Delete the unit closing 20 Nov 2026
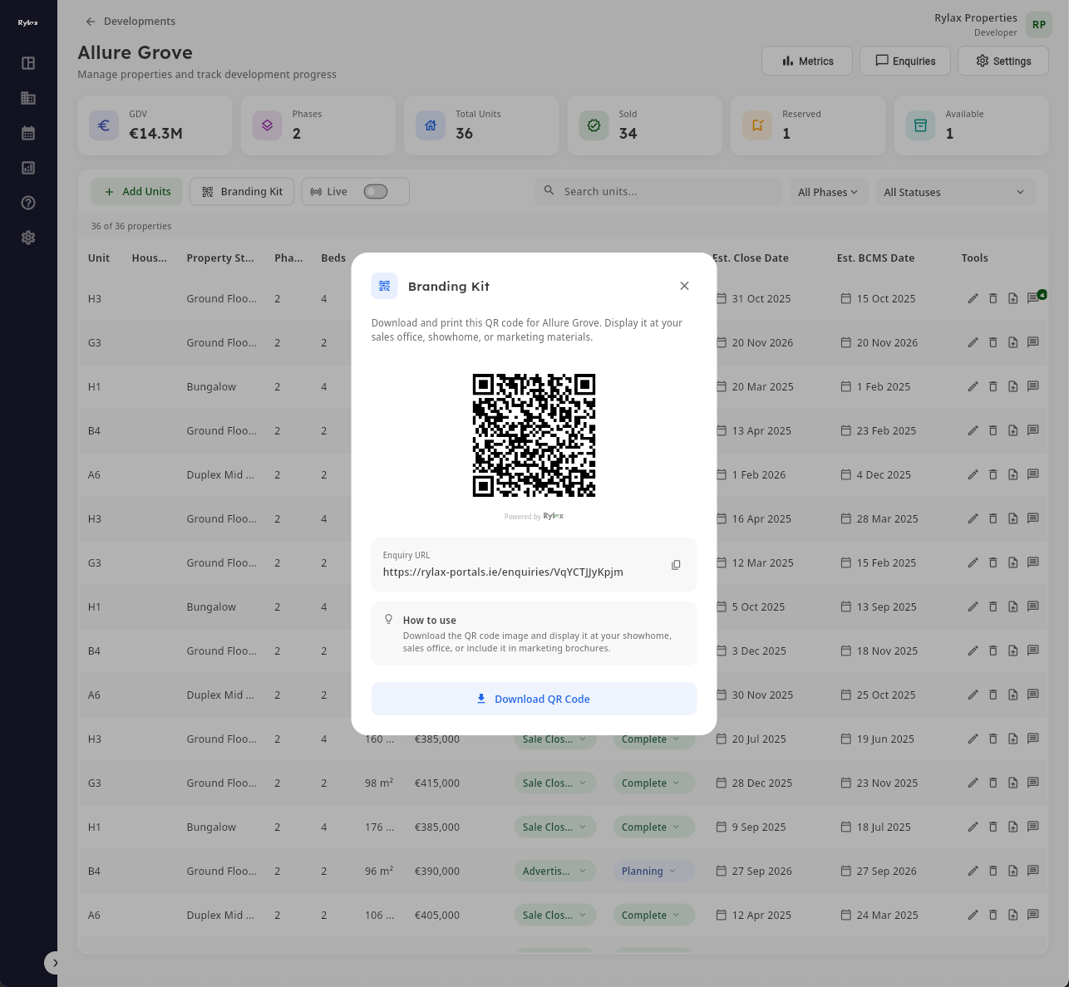 [x=993, y=342]
